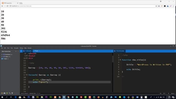Open Firefox from the taskbar
176x99 pixels.
(98, 97)
